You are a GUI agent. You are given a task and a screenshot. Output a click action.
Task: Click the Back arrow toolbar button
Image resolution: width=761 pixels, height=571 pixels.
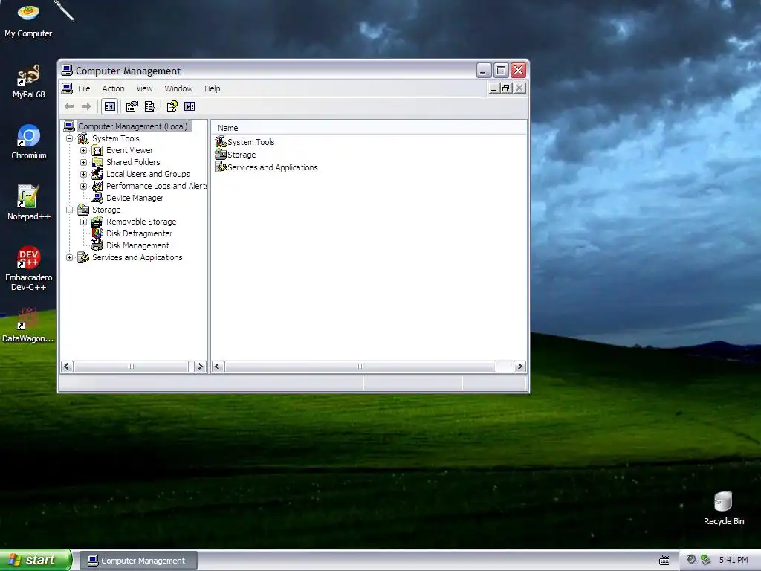pyautogui.click(x=69, y=106)
